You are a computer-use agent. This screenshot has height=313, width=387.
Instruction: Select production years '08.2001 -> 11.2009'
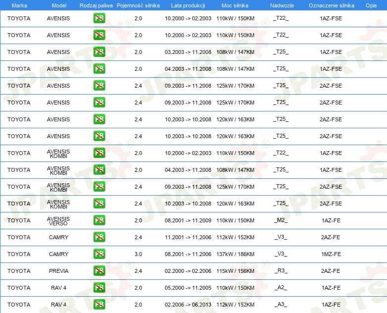pos(188,220)
